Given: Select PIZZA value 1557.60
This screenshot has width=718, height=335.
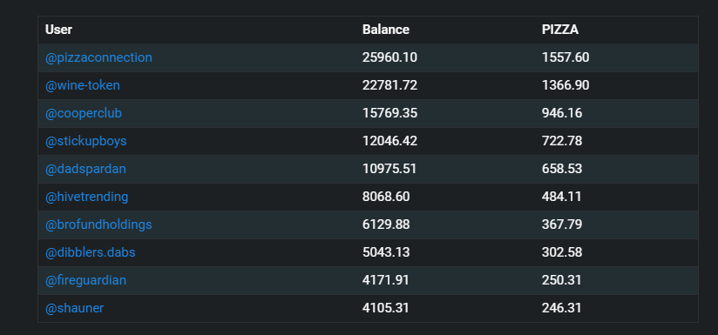Looking at the screenshot, I should [566, 57].
